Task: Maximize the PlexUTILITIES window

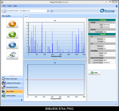Action: click(x=110, y=2)
